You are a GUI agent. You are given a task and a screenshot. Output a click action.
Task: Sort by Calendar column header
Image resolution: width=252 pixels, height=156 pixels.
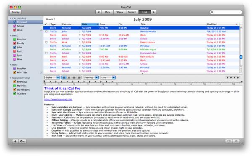(x=71, y=24)
